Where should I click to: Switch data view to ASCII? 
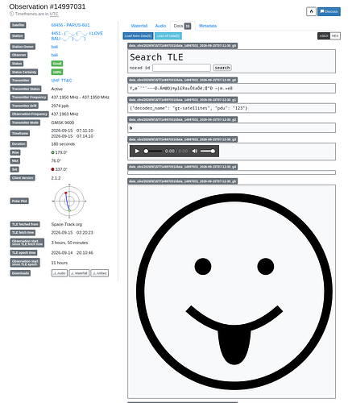click(324, 35)
